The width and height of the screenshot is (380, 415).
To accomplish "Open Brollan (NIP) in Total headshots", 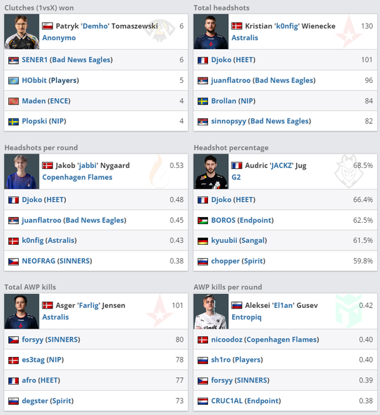I will pyautogui.click(x=234, y=101).
